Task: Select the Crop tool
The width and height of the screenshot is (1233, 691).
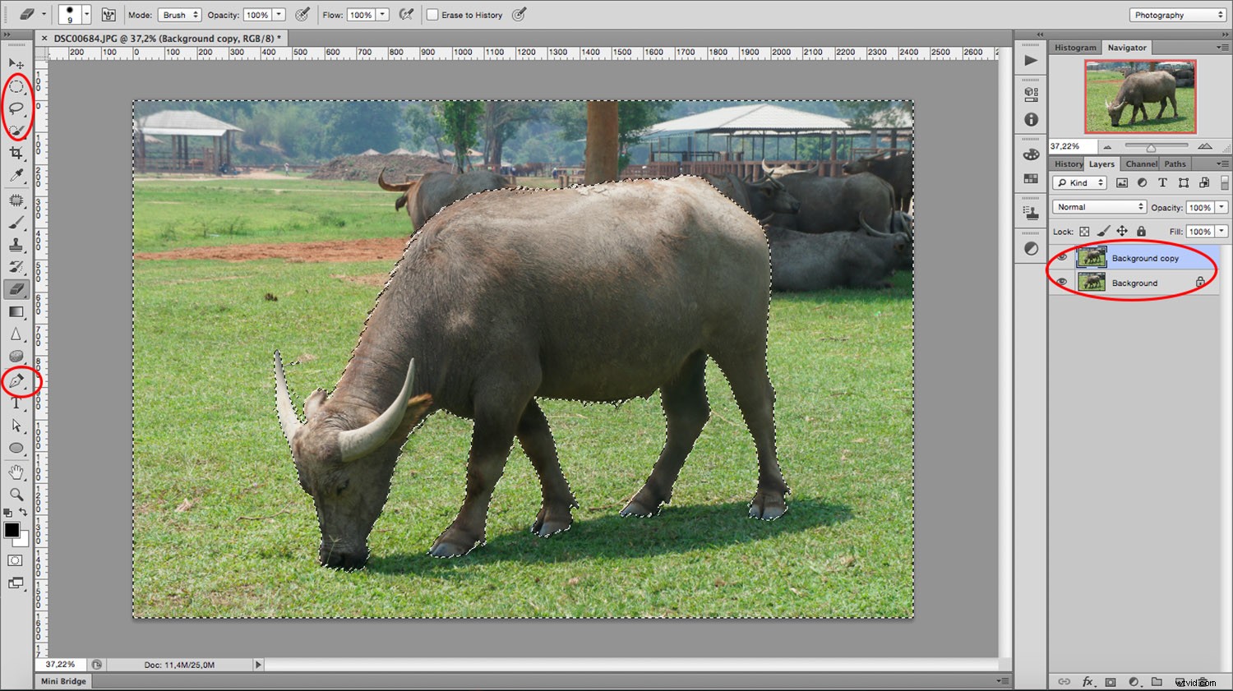Action: coord(16,153)
